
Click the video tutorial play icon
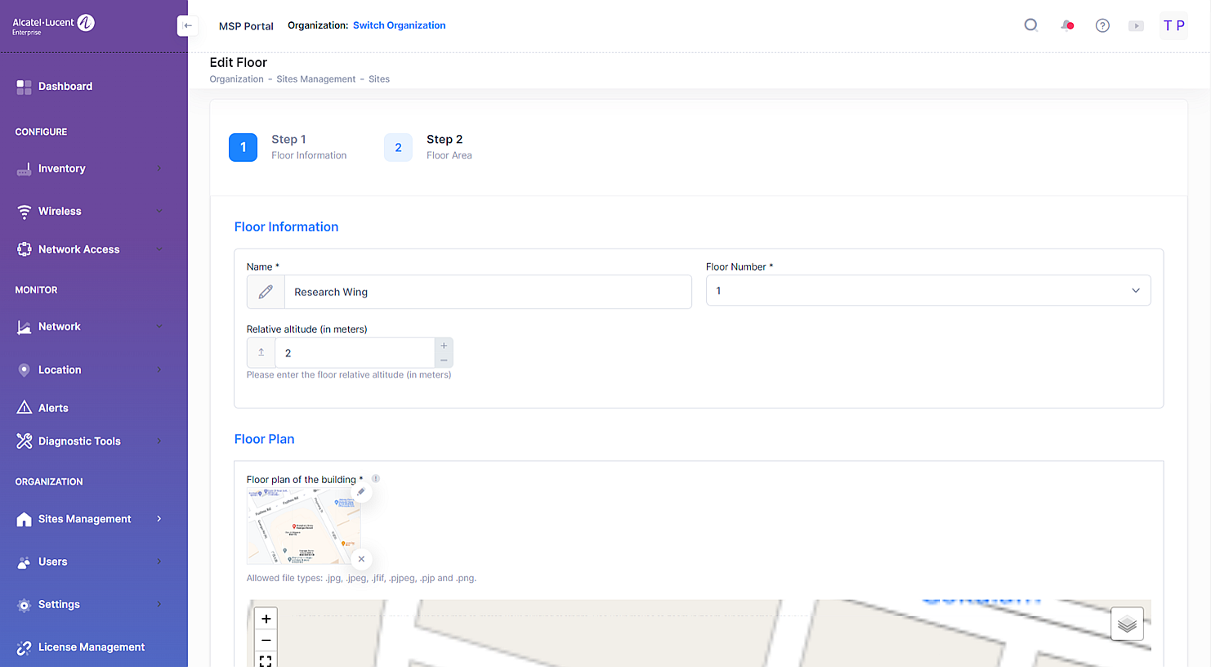click(x=1136, y=25)
